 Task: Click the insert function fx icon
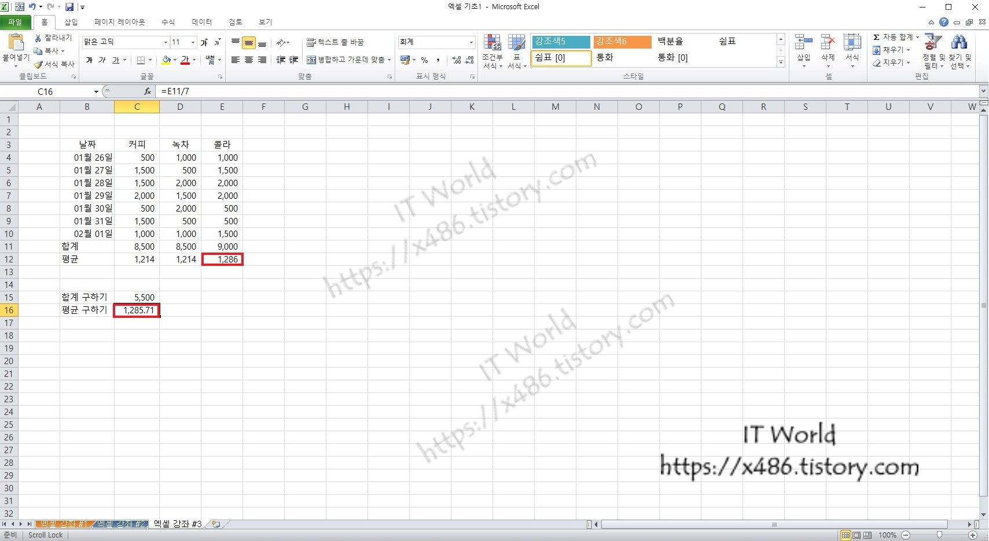(148, 91)
